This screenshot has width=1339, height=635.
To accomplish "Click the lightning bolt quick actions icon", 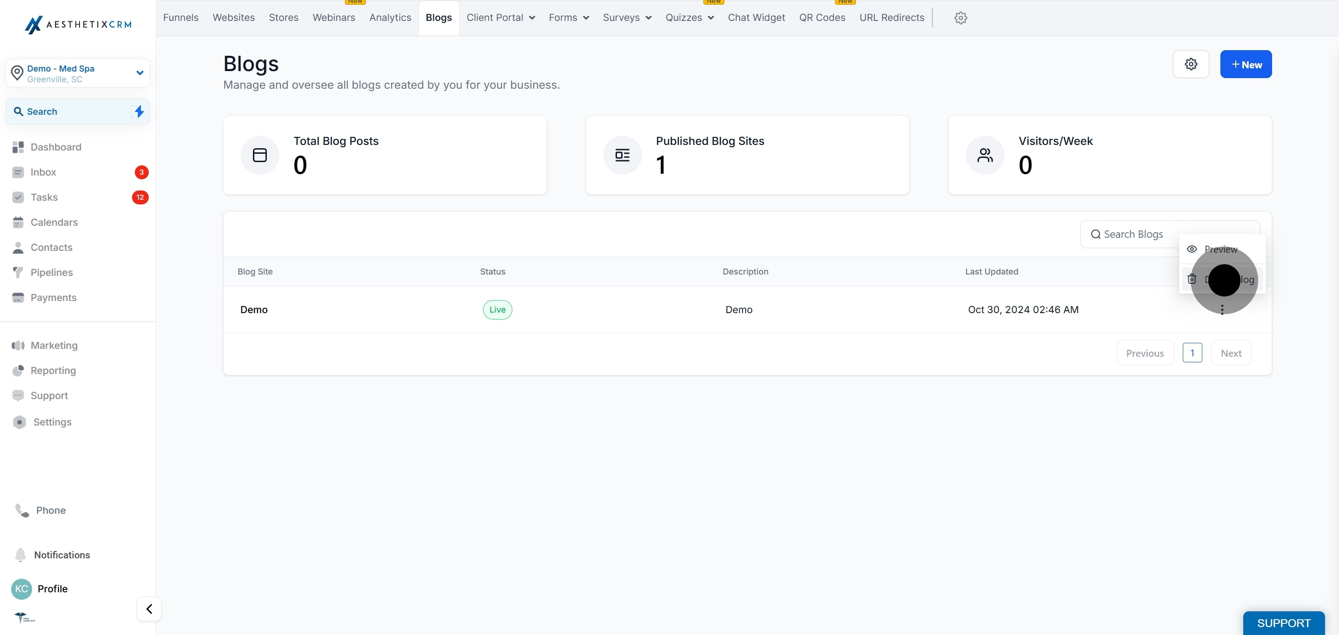I will (x=139, y=111).
